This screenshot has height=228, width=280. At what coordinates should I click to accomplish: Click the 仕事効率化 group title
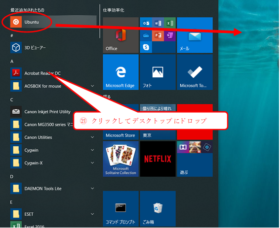(114, 10)
